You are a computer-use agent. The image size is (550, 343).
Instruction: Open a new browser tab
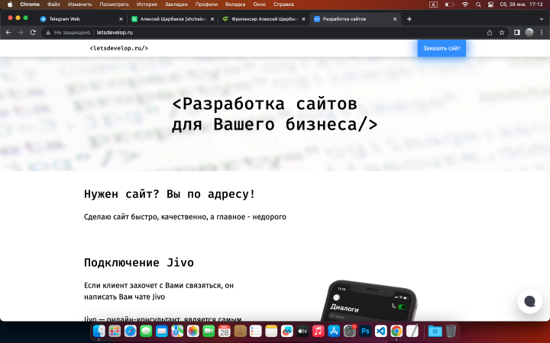tap(409, 19)
